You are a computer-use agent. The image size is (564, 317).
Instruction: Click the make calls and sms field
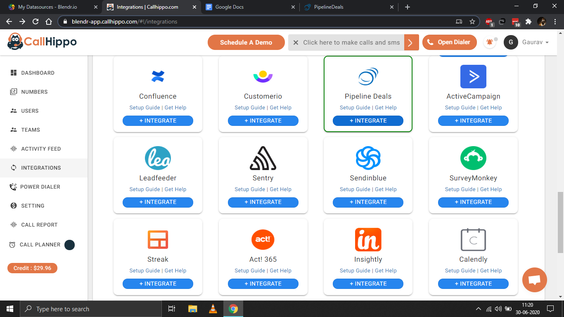(x=351, y=43)
